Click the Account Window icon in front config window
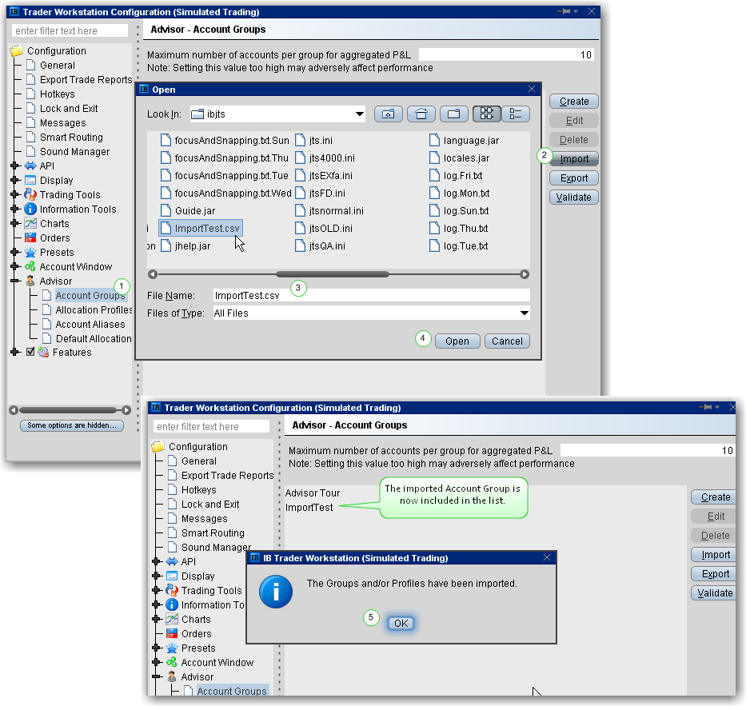 pos(172,662)
